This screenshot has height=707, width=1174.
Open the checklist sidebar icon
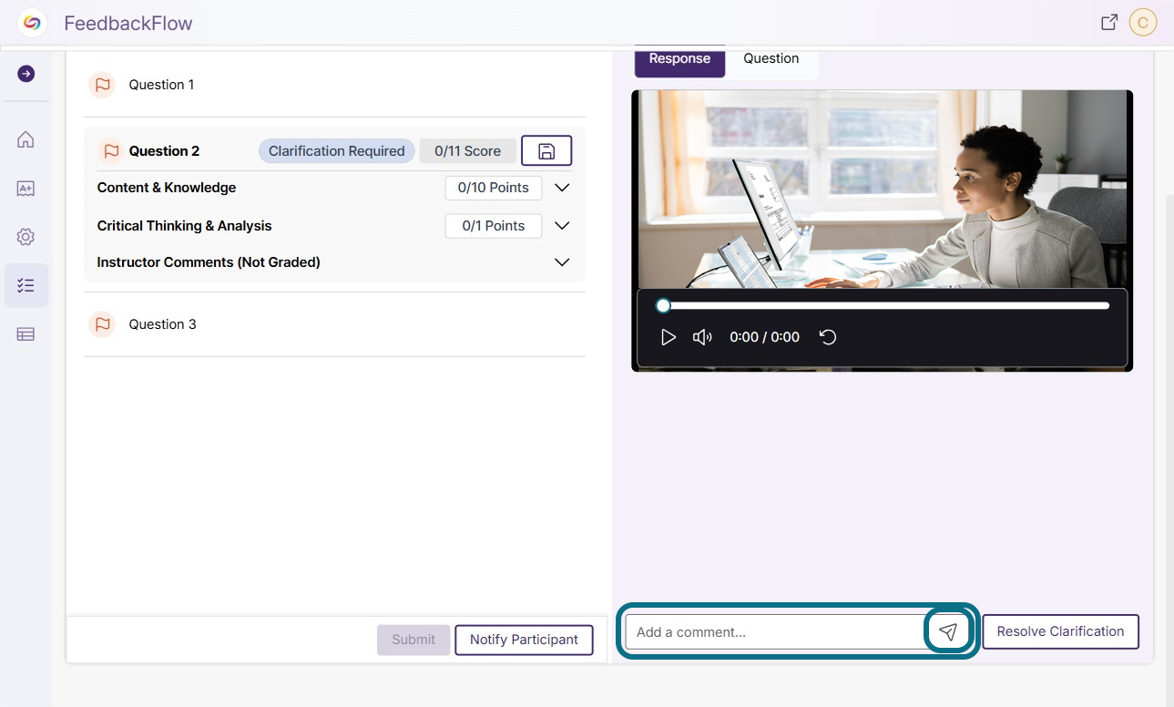(x=26, y=285)
